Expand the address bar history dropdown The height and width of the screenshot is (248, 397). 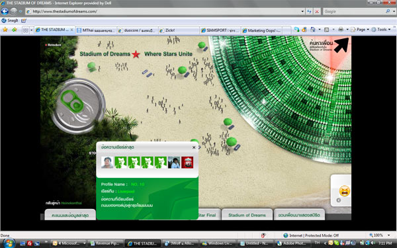point(302,11)
